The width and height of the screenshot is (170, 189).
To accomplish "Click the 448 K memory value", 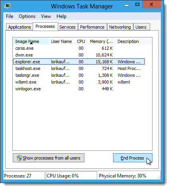I will [107, 89].
